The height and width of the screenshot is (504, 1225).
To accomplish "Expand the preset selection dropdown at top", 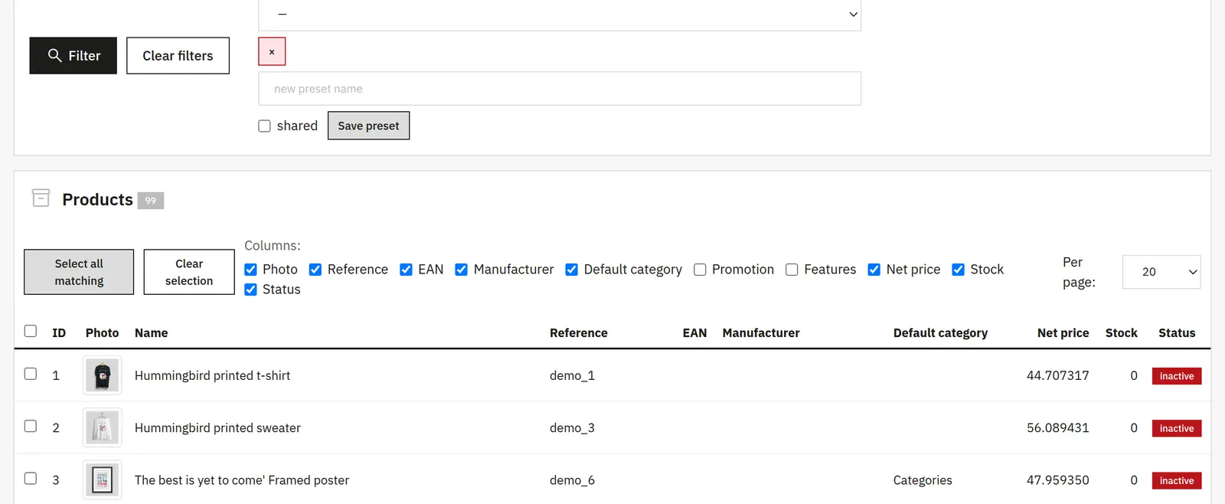I will pyautogui.click(x=560, y=15).
